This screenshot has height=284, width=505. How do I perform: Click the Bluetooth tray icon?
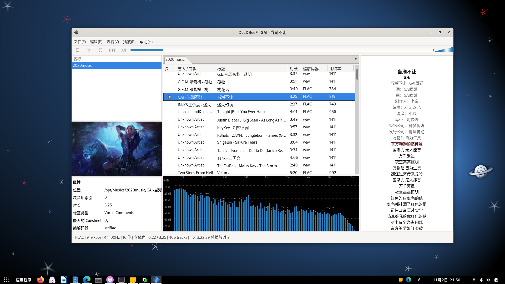(481, 280)
